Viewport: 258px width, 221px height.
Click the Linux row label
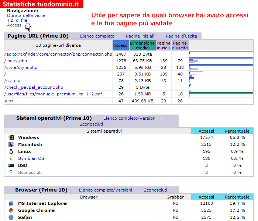(x=24, y=151)
